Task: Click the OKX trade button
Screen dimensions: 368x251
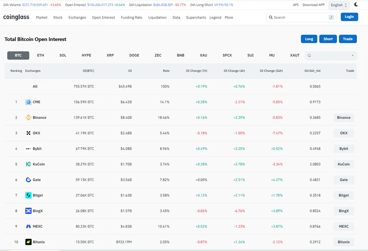Action: [343, 133]
